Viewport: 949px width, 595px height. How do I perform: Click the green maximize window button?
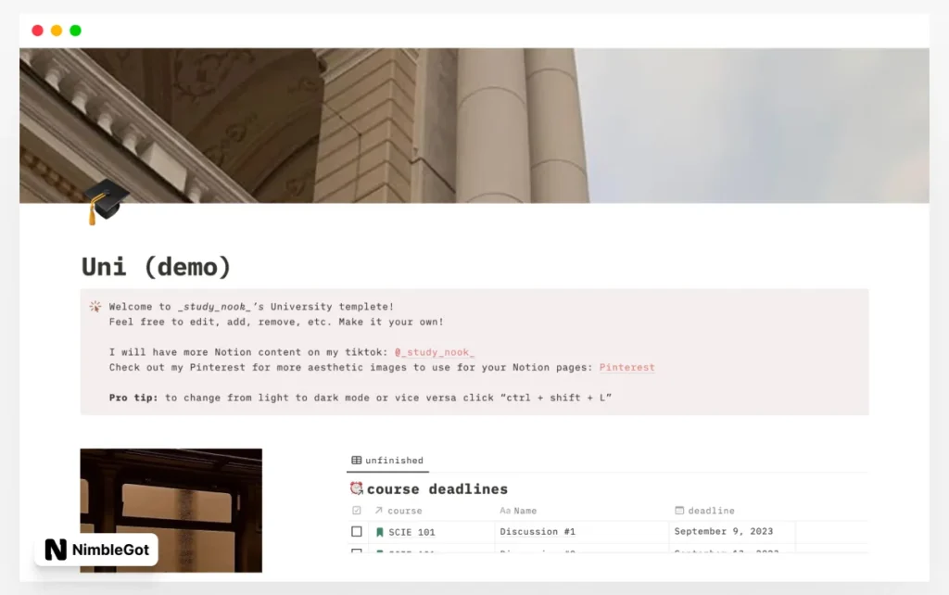[x=76, y=31]
